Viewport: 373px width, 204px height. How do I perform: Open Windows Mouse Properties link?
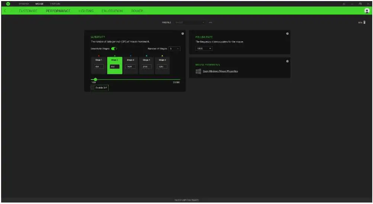220,71
